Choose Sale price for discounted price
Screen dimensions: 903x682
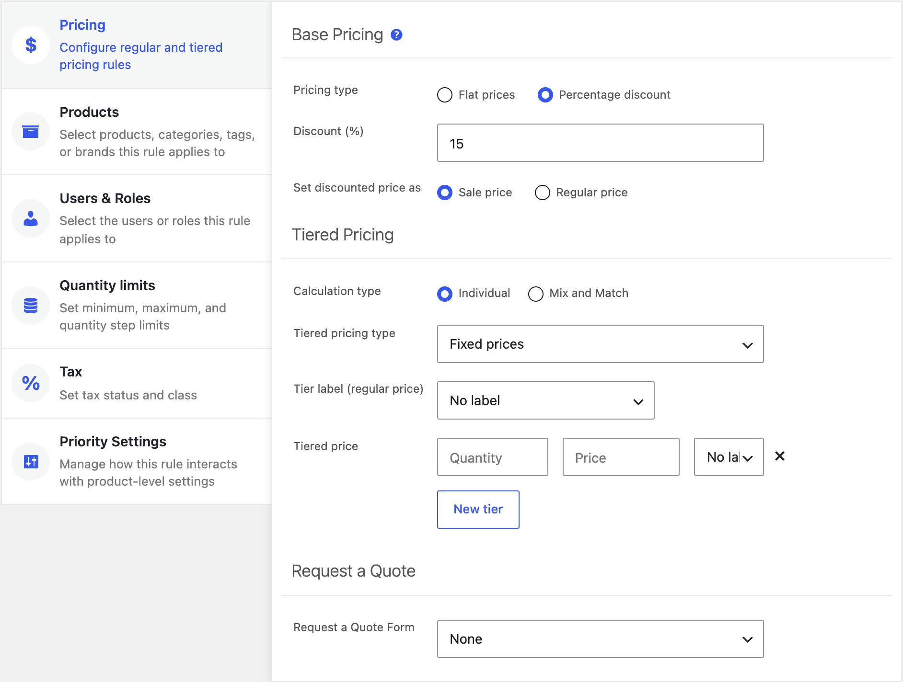click(x=445, y=193)
